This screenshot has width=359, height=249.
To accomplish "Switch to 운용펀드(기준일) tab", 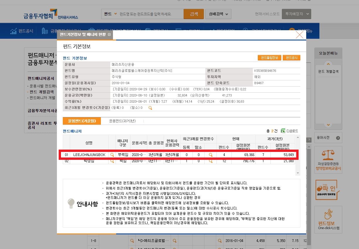I will pyautogui.click(x=82, y=121).
